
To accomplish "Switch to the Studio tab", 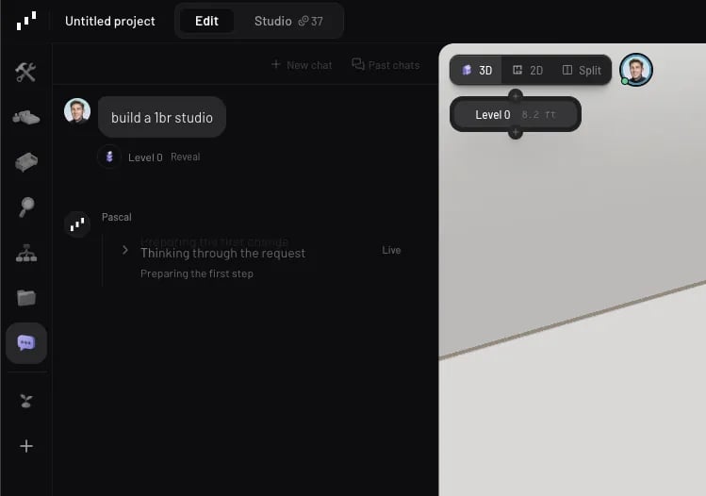I will click(272, 21).
